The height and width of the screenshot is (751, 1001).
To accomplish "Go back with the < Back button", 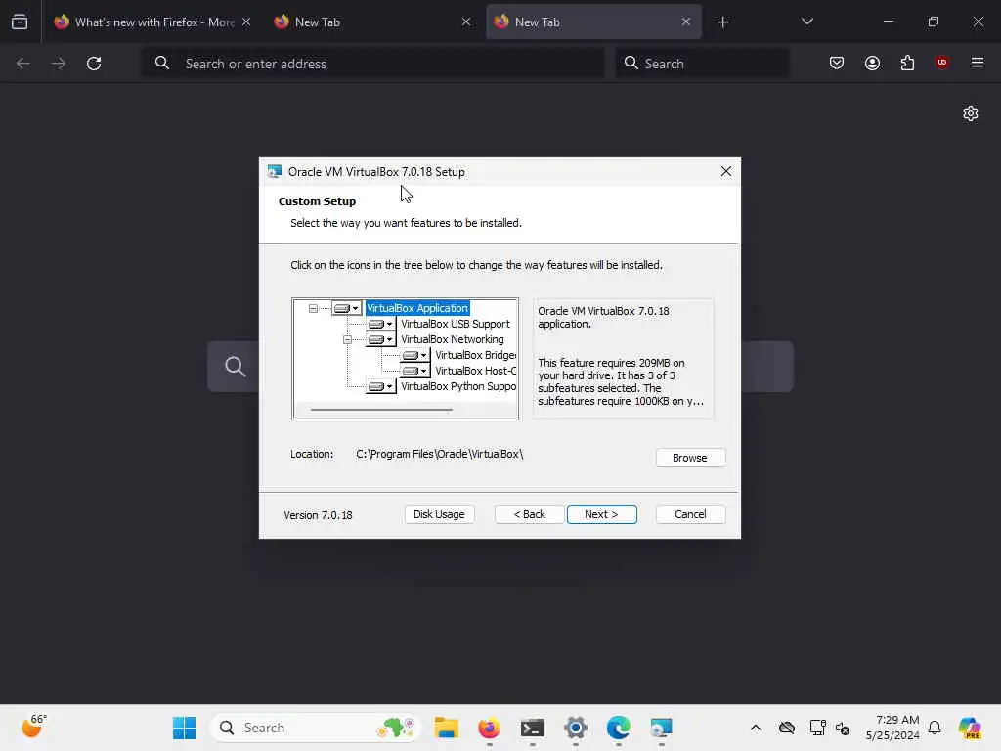I will [x=529, y=514].
